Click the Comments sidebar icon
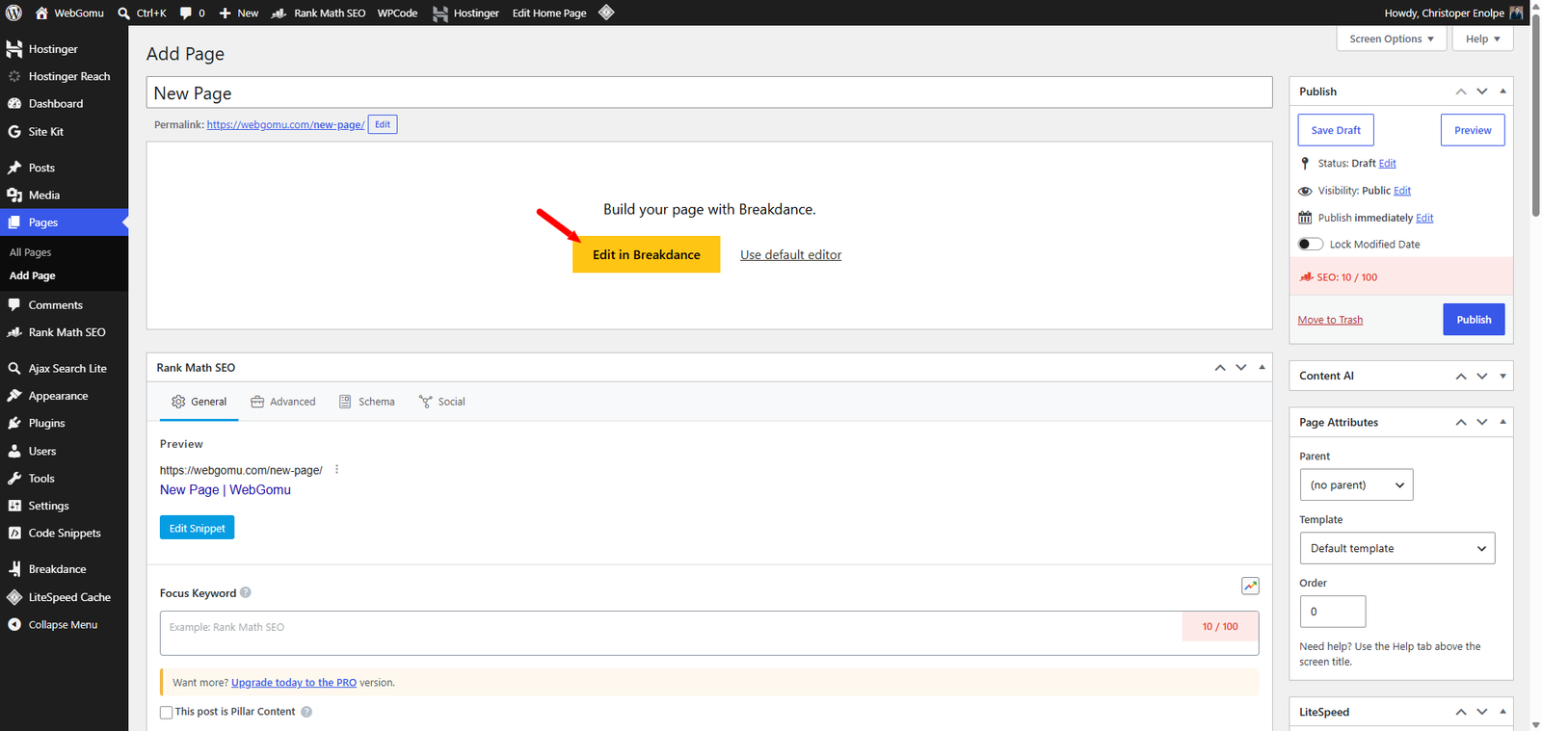1542x731 pixels. point(14,305)
